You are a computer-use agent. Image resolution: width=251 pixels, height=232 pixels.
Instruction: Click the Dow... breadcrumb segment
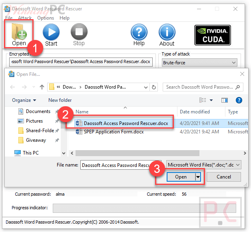pos(69,87)
